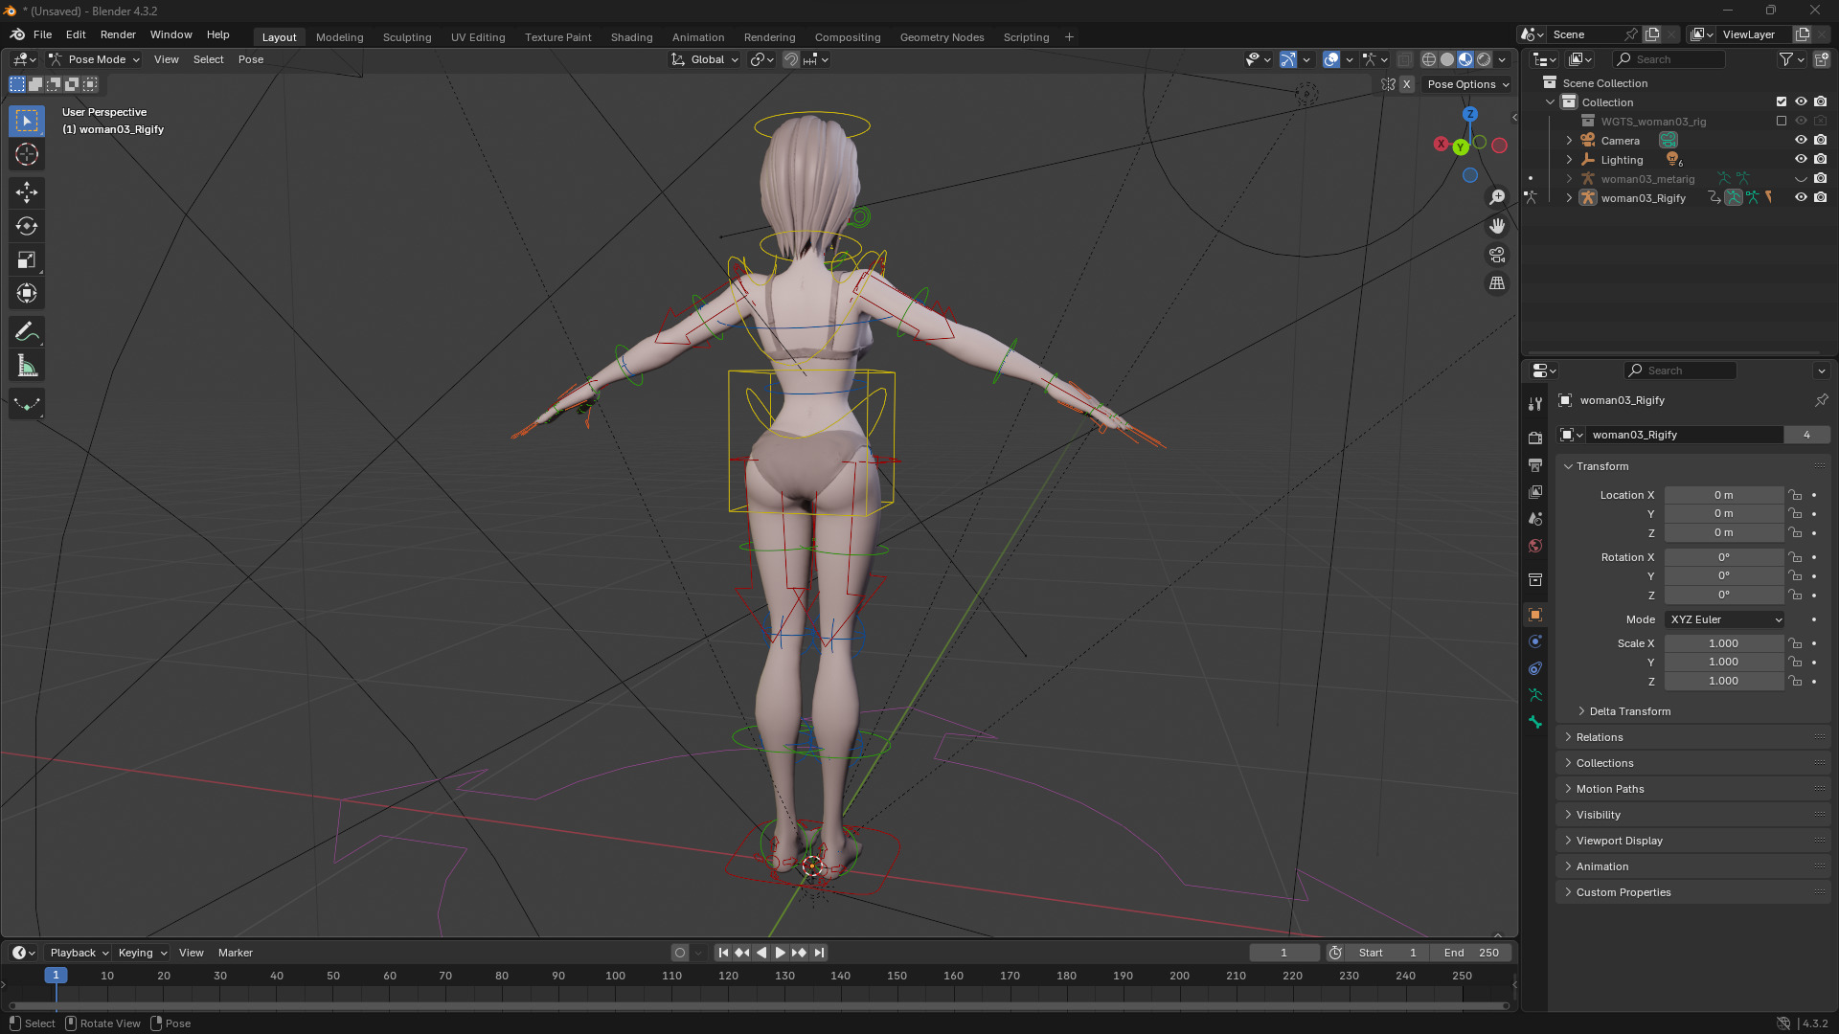Select the Measure tool
Viewport: 1839px width, 1034px height.
(27, 366)
